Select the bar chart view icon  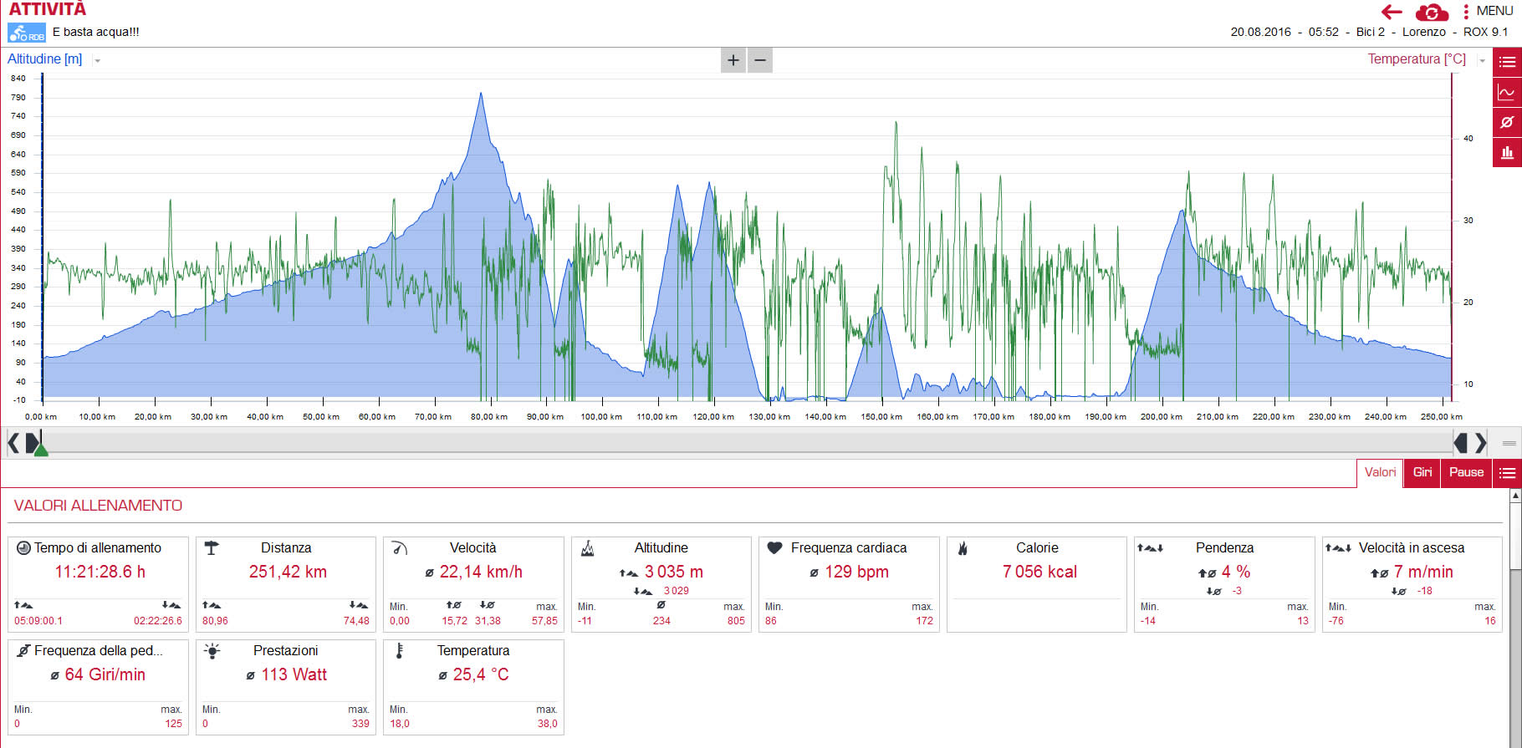(1507, 152)
